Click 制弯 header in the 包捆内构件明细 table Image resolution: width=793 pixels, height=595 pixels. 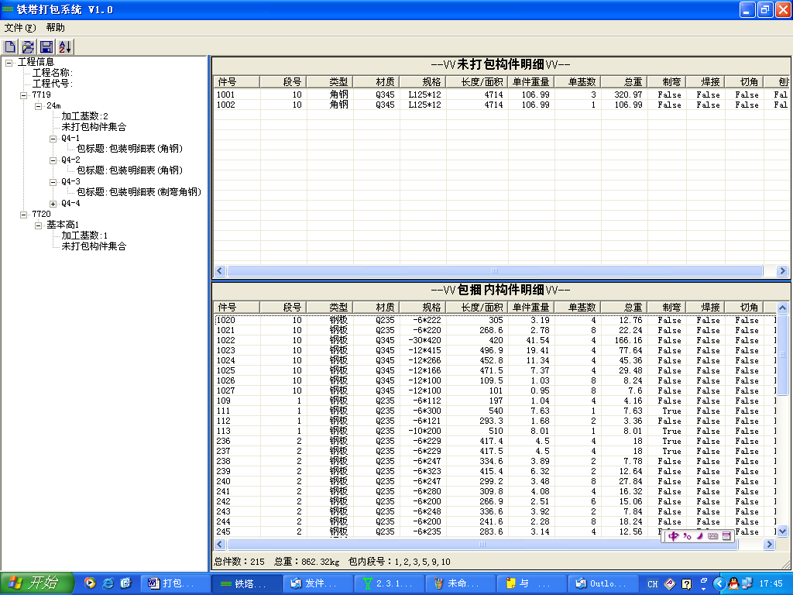[x=667, y=308]
